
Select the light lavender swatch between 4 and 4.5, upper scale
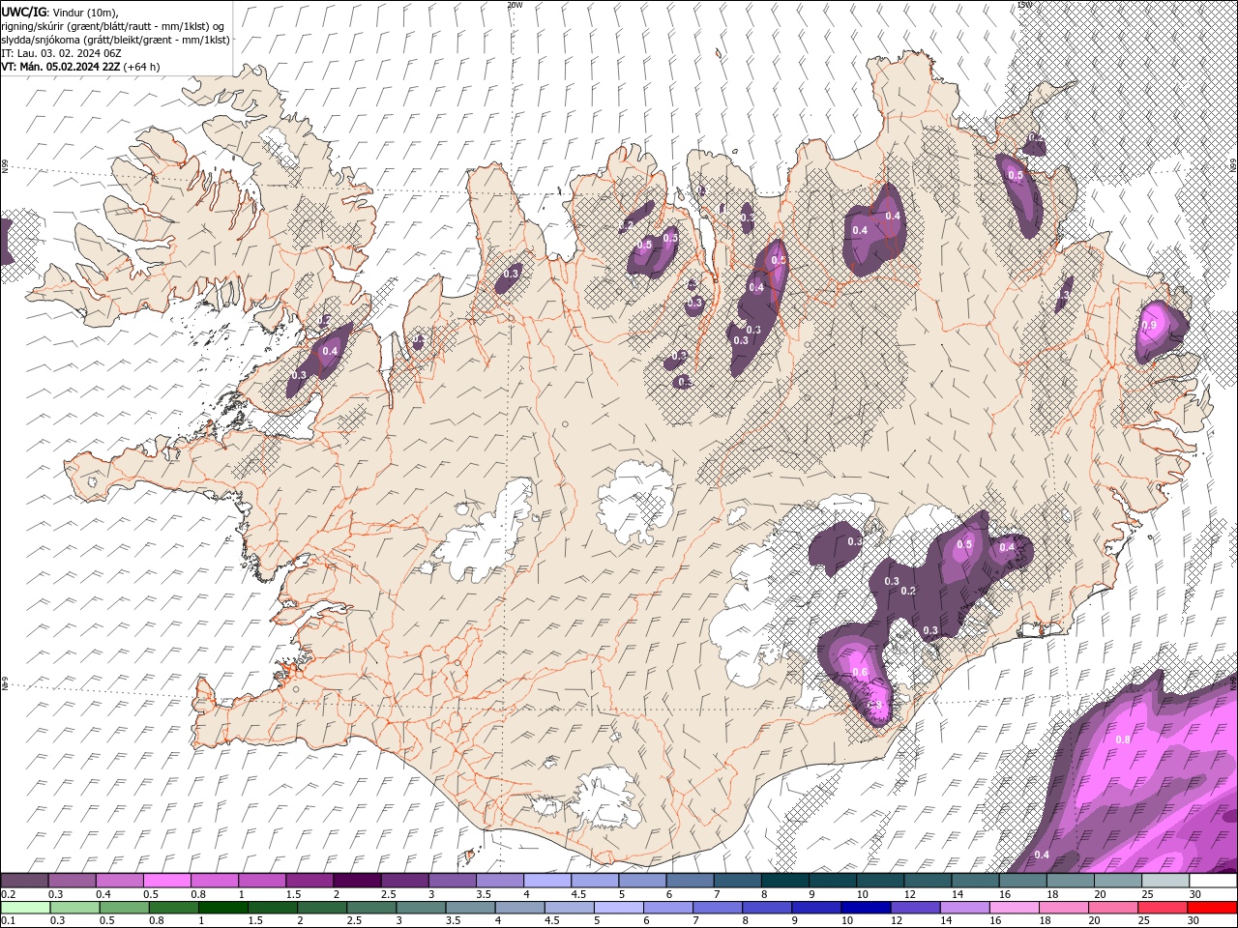[547, 881]
